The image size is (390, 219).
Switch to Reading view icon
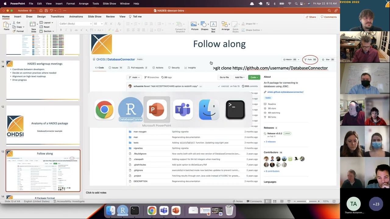tap(282, 201)
